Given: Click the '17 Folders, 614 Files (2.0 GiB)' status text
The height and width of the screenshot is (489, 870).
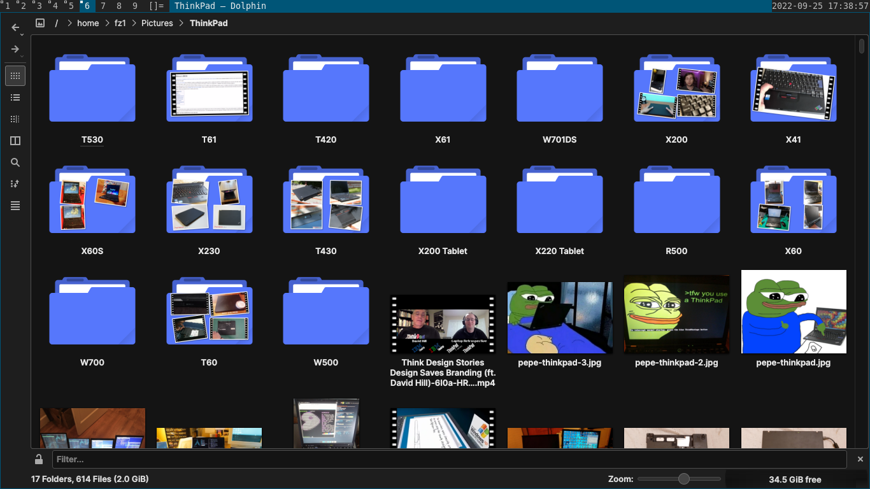Looking at the screenshot, I should [90, 479].
